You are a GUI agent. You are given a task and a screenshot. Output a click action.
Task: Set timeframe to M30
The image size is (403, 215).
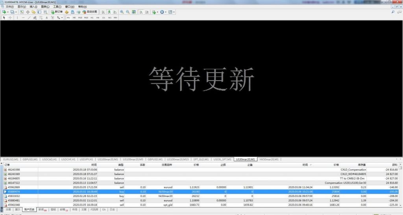tap(86, 18)
